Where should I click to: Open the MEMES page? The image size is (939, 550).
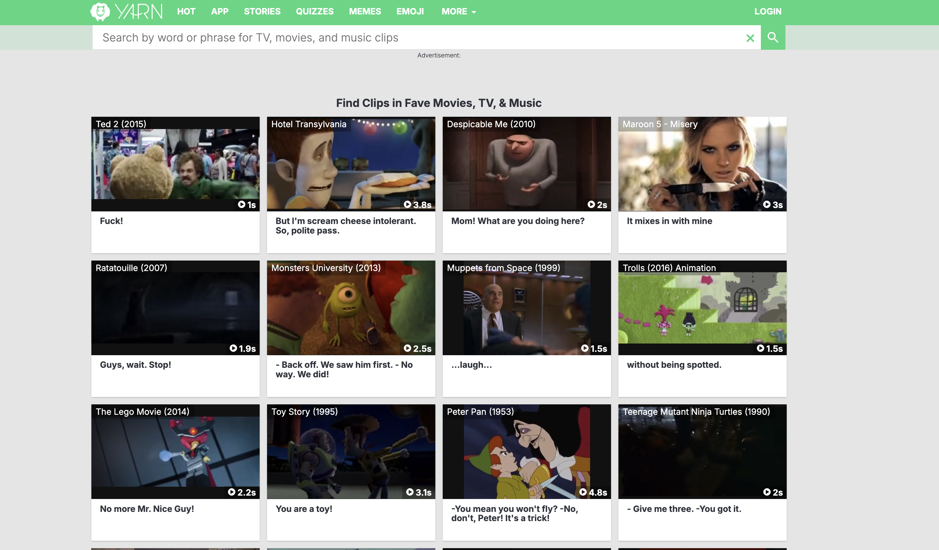365,12
